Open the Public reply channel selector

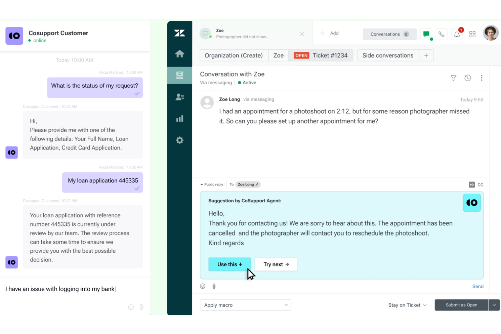(x=212, y=184)
